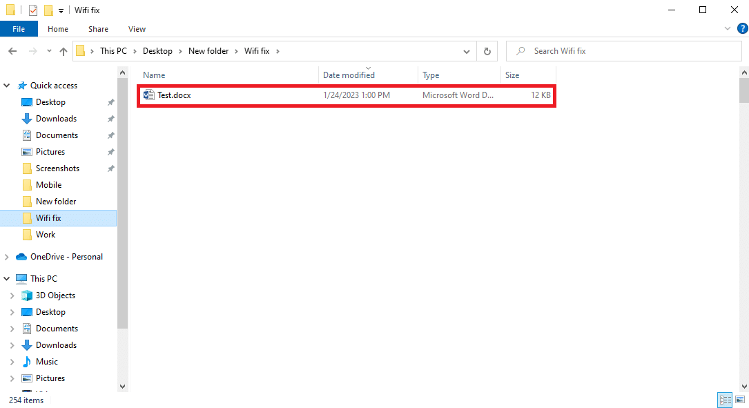Open Desktop under Quick access
The image size is (749, 408).
tap(50, 102)
